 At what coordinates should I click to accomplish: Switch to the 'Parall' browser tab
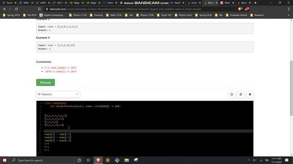click(x=177, y=3)
